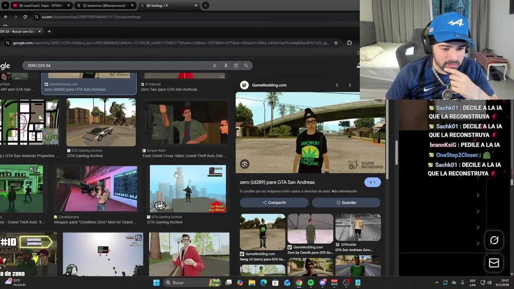Open the X messages envelope button
The width and height of the screenshot is (514, 289).
[x=494, y=263]
